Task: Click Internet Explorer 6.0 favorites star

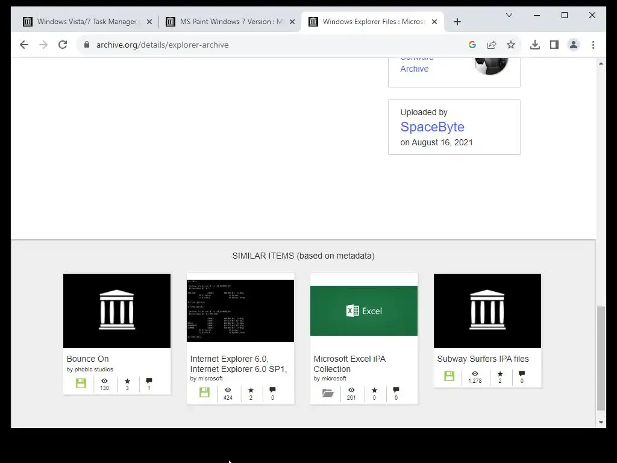Action: (x=251, y=390)
